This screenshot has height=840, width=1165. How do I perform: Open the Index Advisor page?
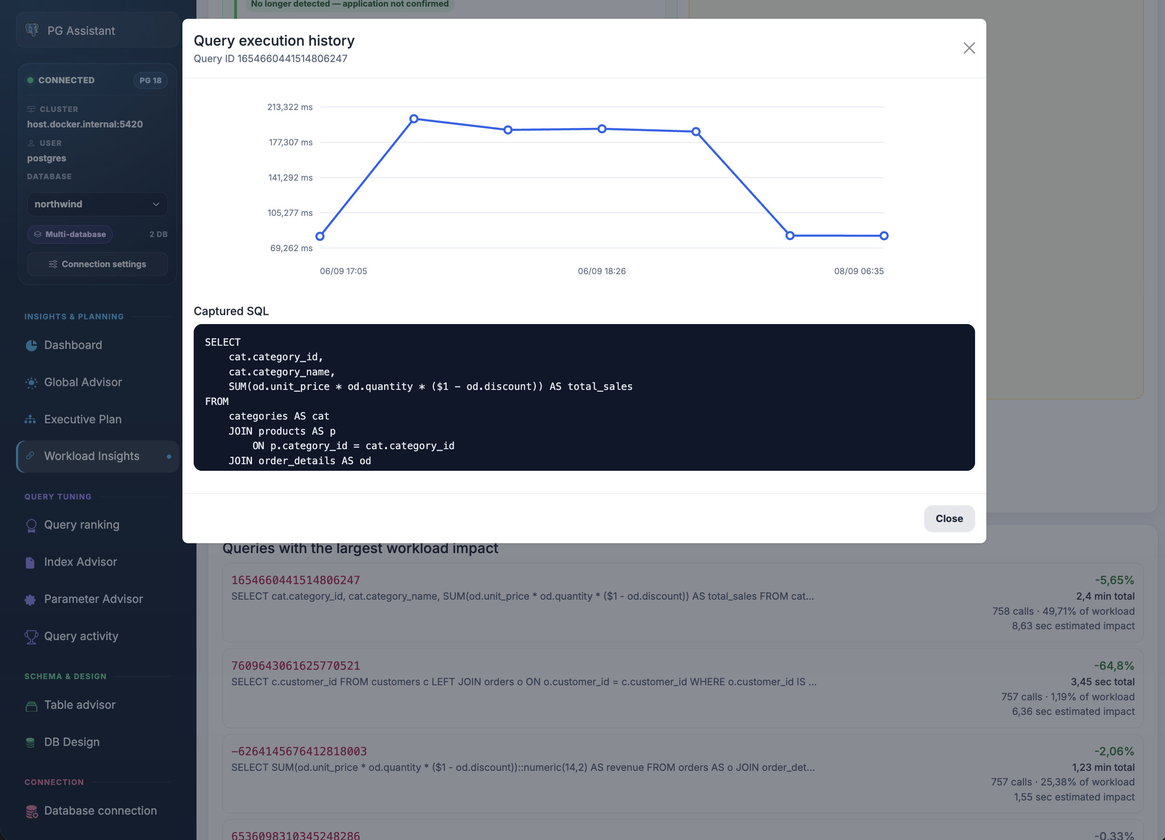[97, 562]
